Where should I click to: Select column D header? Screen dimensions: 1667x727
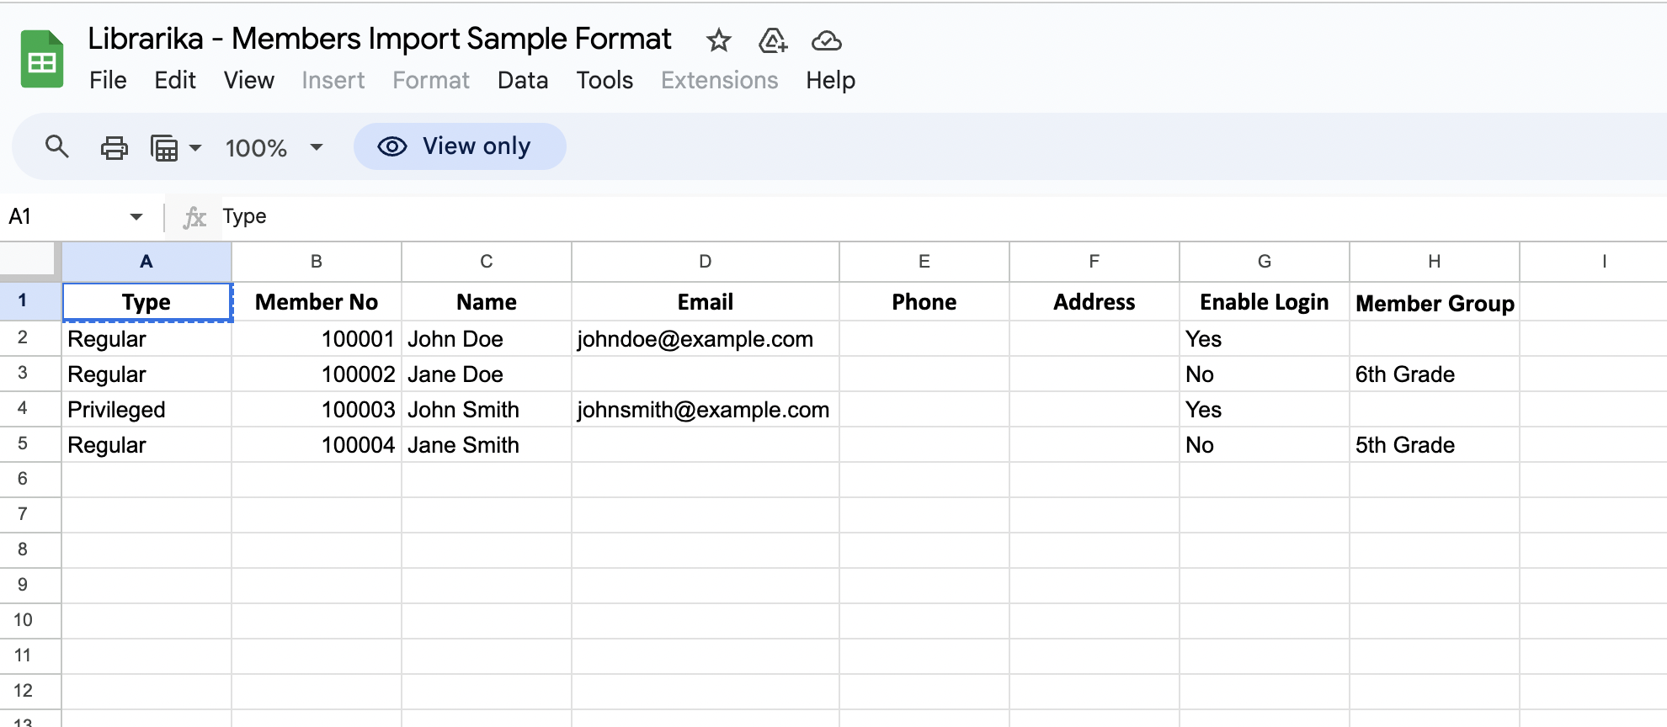(705, 262)
